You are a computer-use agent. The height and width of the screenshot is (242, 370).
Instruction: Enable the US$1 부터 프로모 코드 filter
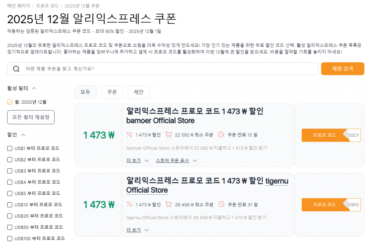[9, 148]
